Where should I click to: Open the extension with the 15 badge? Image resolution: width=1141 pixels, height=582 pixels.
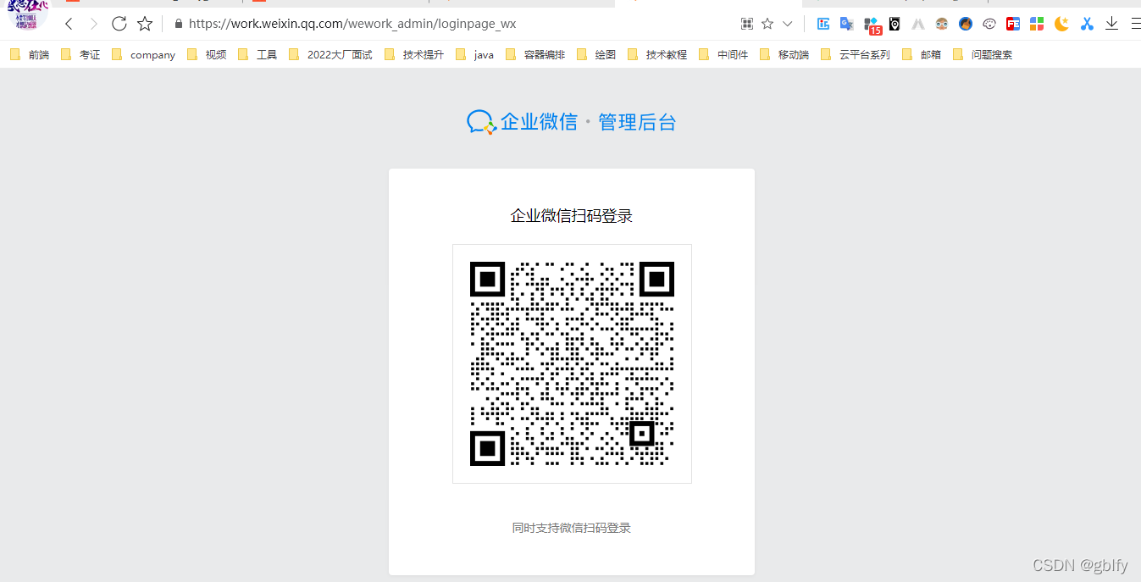coord(872,25)
